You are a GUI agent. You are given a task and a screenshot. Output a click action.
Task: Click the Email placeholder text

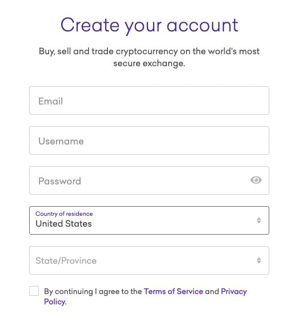coord(50,101)
